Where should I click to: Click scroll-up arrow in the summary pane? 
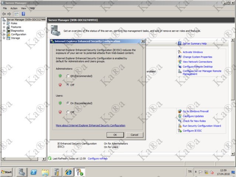tap(233, 40)
